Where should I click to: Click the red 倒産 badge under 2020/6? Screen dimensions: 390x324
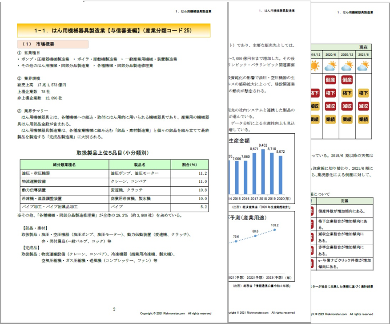(x=330, y=80)
